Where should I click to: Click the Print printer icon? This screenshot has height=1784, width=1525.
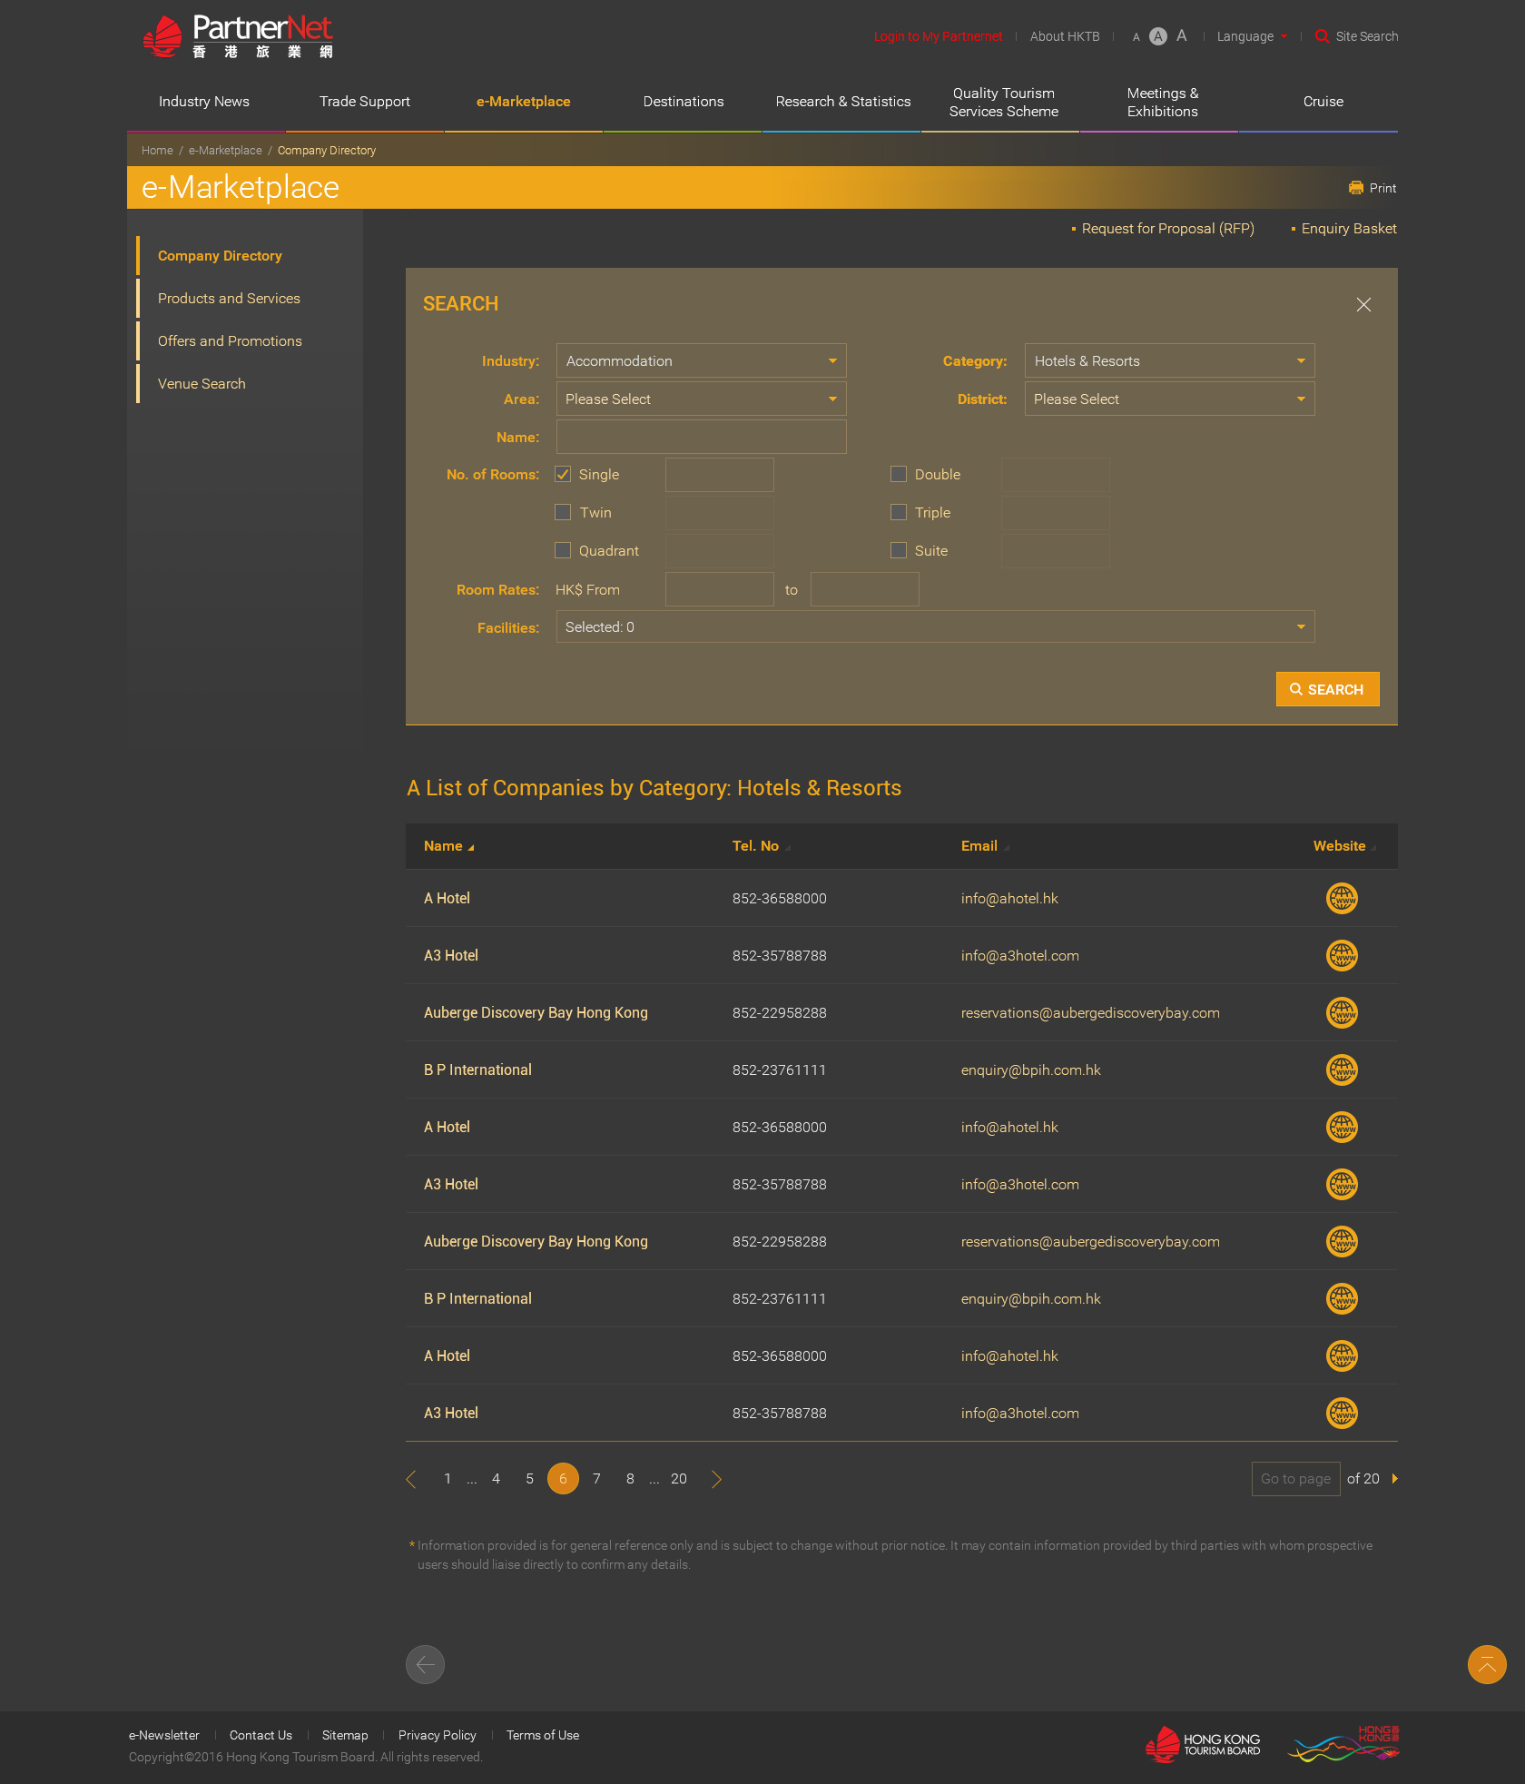(1356, 188)
